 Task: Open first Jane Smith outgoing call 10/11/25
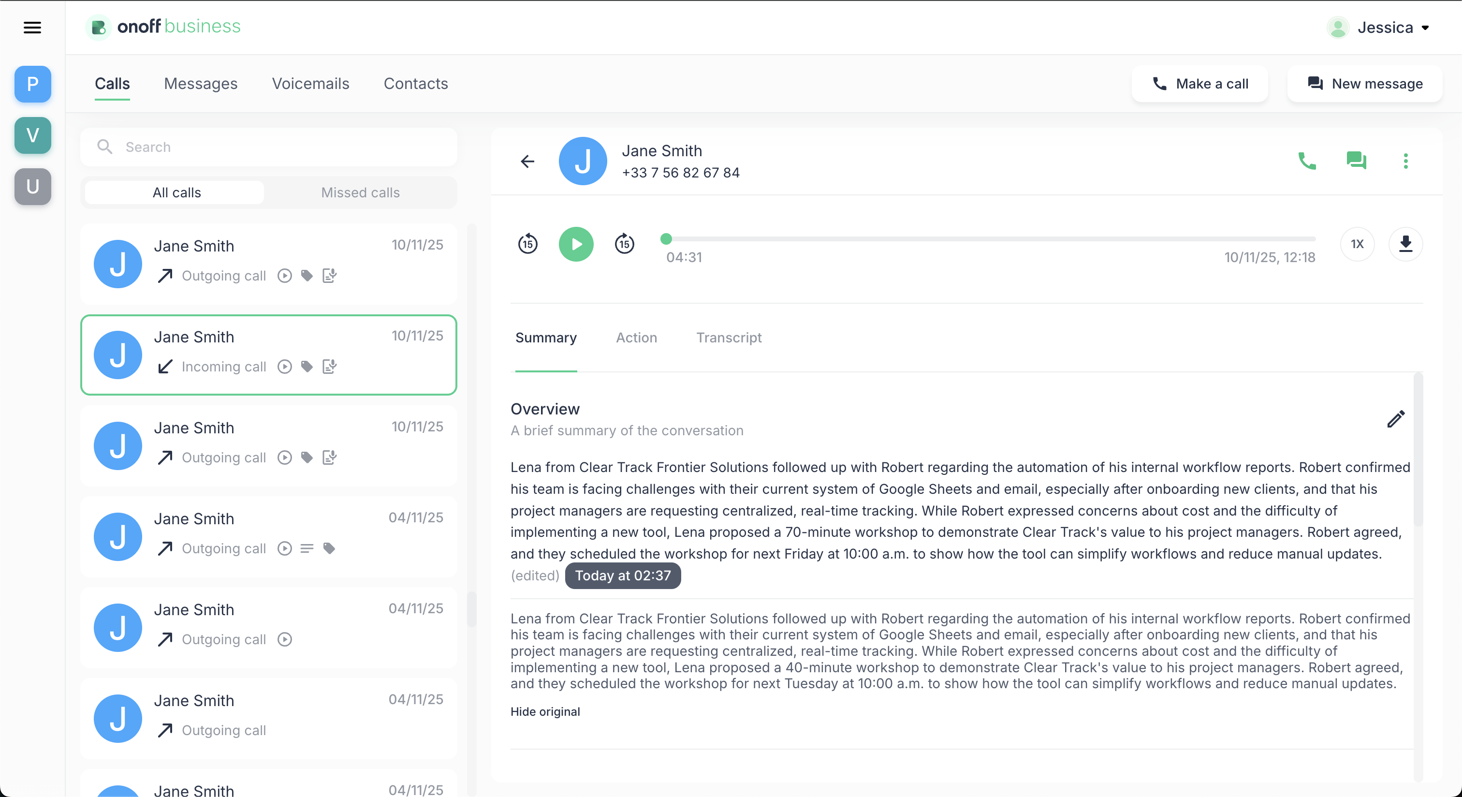click(x=268, y=264)
